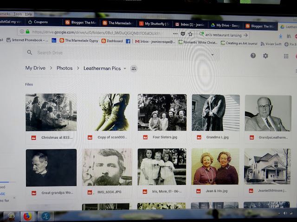Open the Dashboard bookmark
This screenshot has height=222, width=297.
click(112, 41)
